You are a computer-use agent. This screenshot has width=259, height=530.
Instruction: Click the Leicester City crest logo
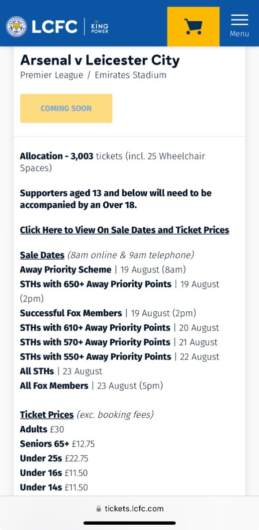16,26
